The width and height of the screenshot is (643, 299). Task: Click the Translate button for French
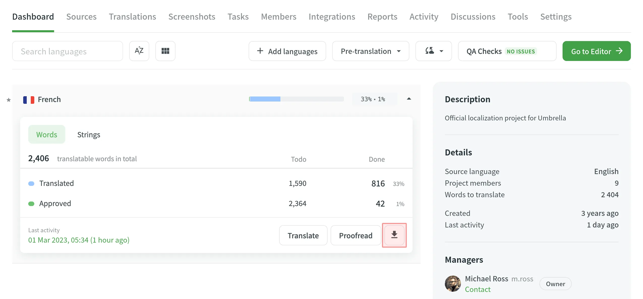pyautogui.click(x=303, y=235)
